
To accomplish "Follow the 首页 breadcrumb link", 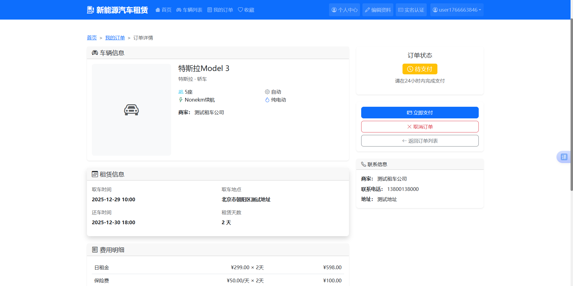I will (x=92, y=38).
